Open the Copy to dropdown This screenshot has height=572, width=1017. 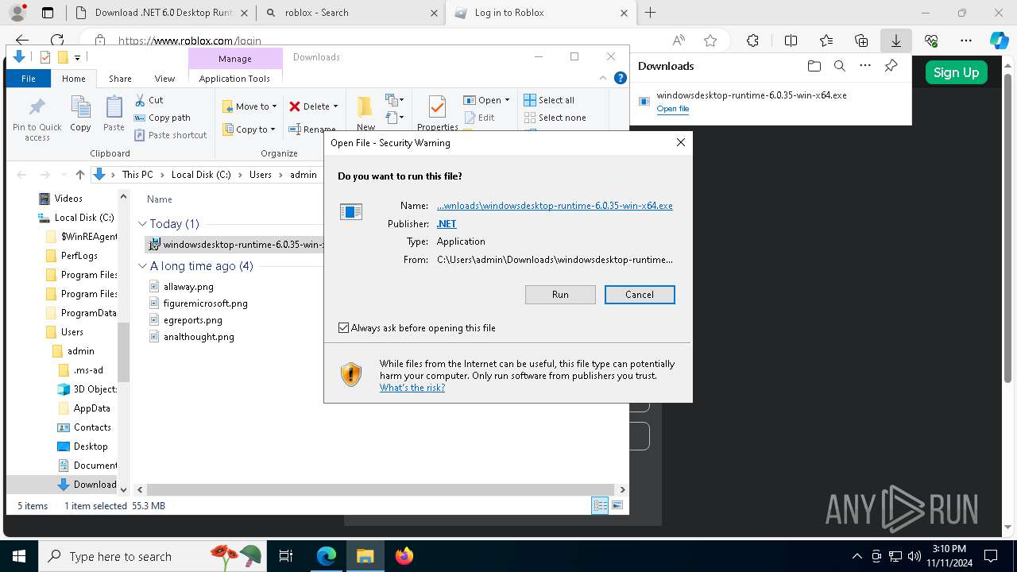click(x=249, y=129)
